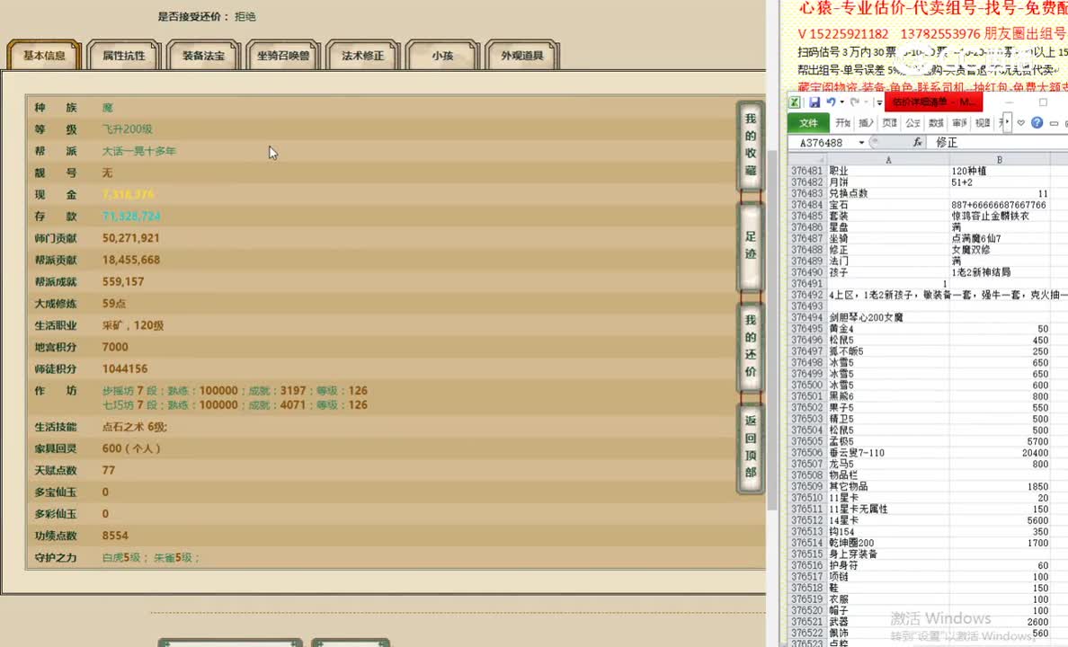Switch to the 数据 ribbon tab
The height and width of the screenshot is (647, 1068).
936,123
